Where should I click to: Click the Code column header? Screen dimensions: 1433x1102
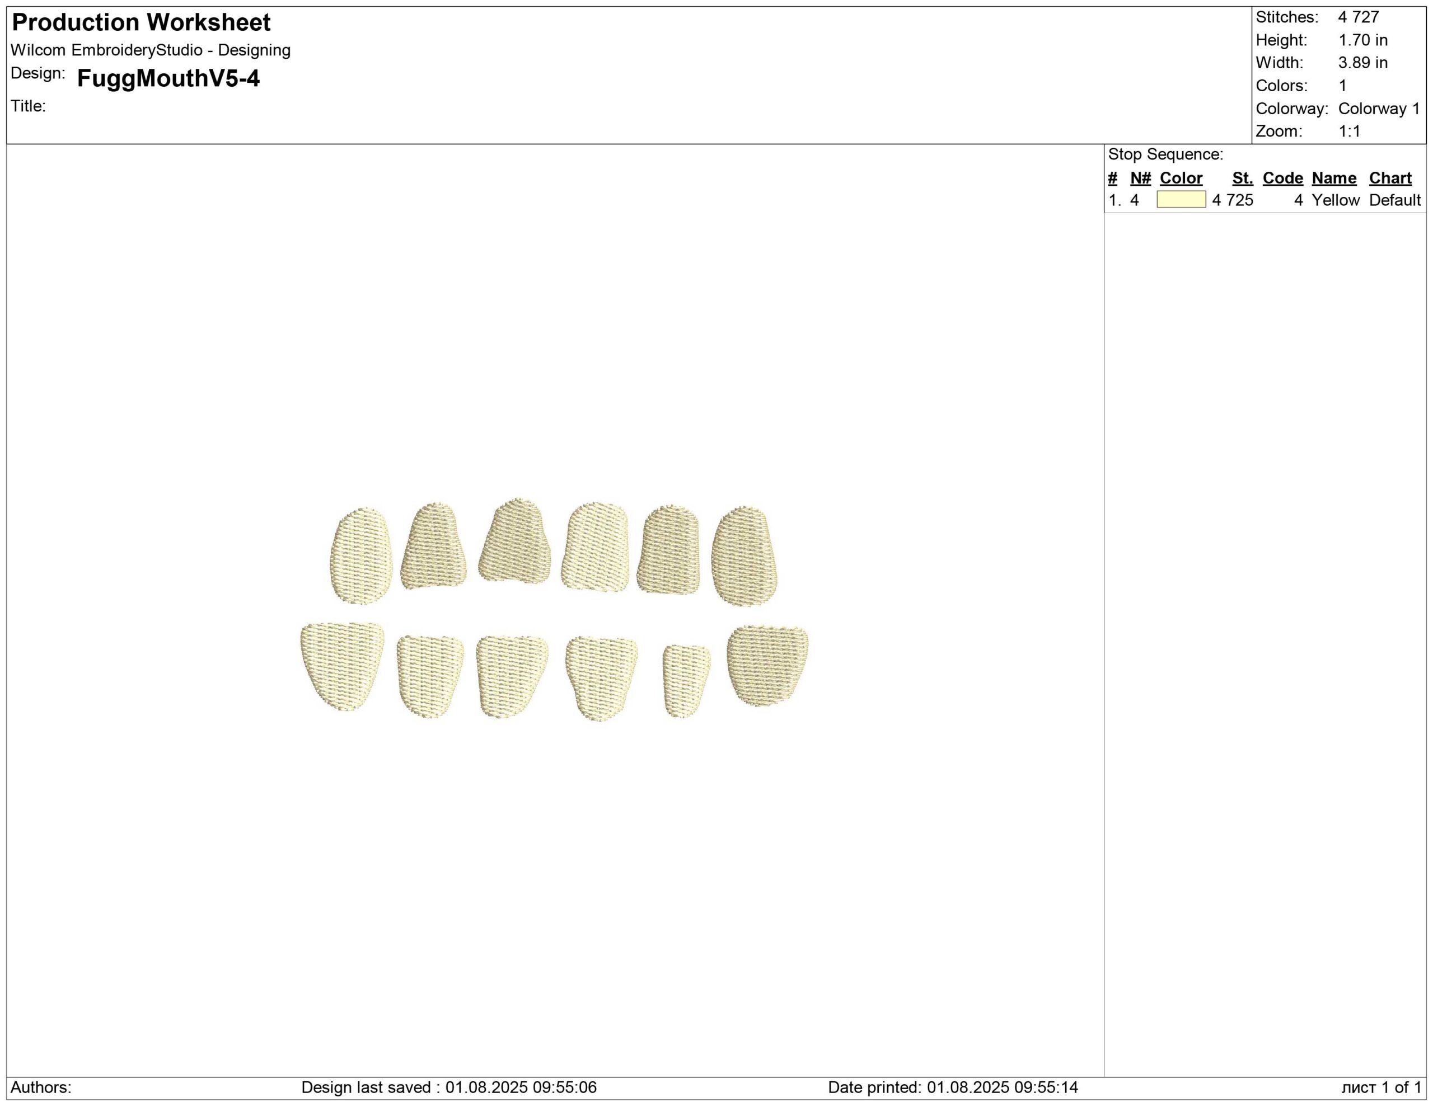[1282, 178]
